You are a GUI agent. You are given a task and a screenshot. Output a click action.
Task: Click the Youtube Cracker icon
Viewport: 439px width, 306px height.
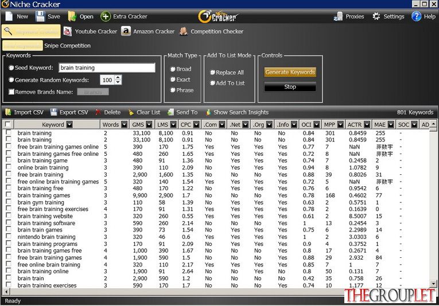pyautogui.click(x=68, y=32)
